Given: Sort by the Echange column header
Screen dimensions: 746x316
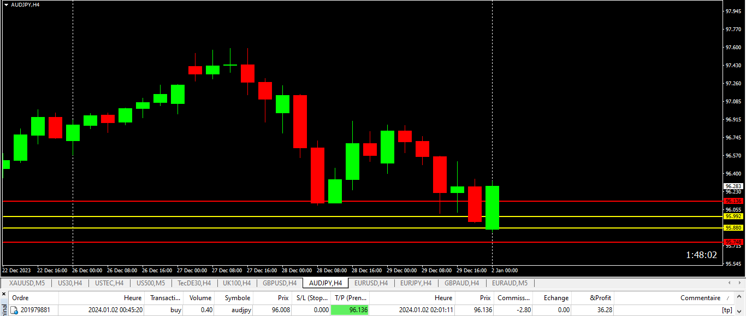Looking at the screenshot, I should click(552, 298).
